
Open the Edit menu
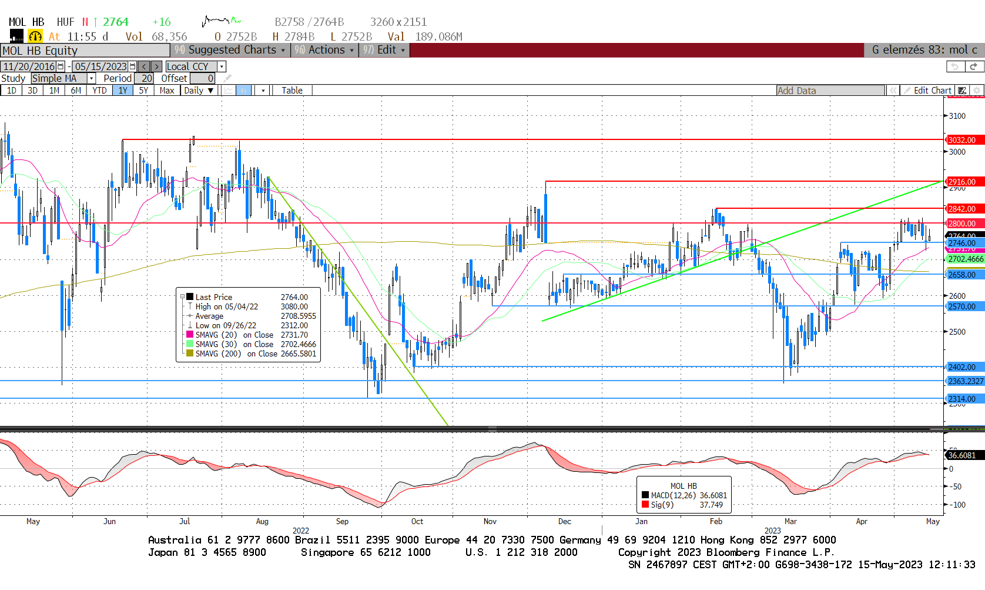384,50
